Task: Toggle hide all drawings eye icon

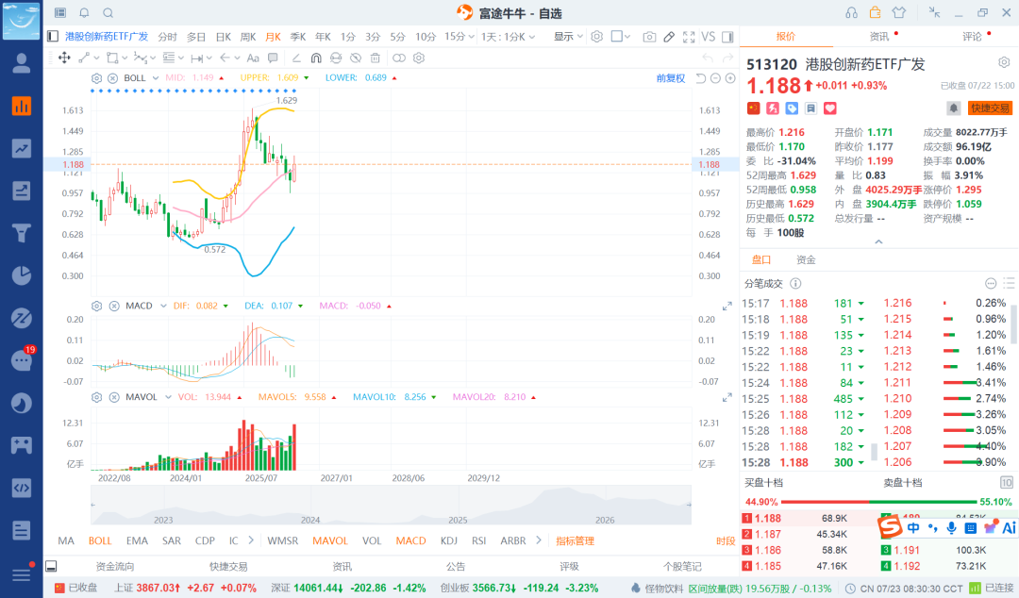Action: coord(356,58)
